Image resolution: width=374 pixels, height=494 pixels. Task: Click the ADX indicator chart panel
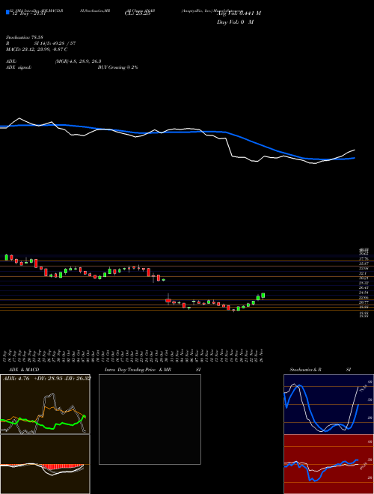click(x=45, y=404)
